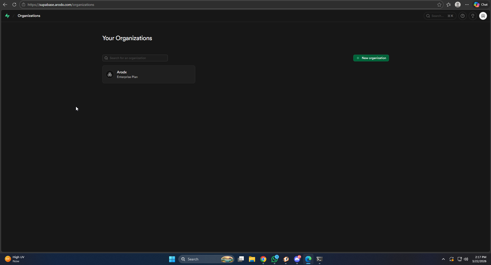Click the volume speaker tray icon

(466, 259)
